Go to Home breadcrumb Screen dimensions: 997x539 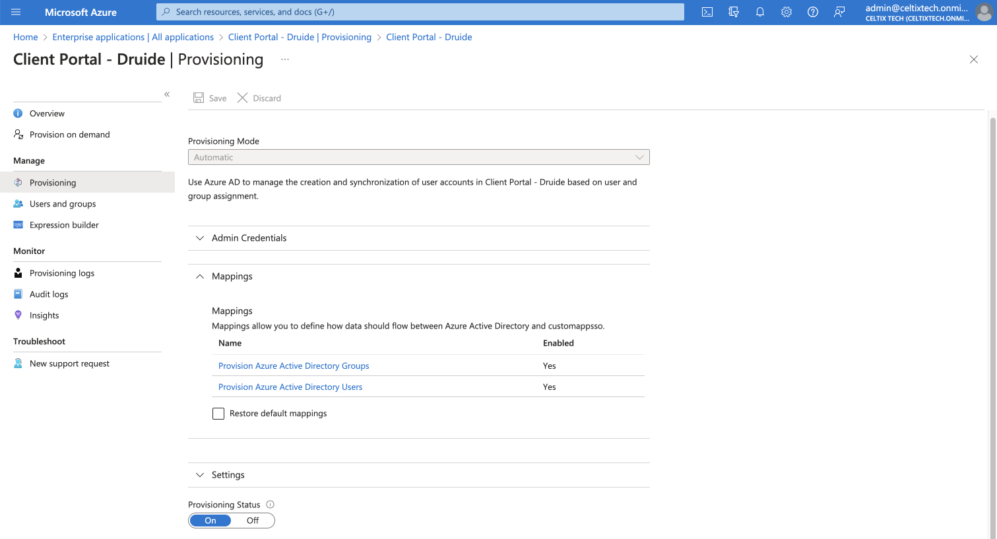[26, 37]
